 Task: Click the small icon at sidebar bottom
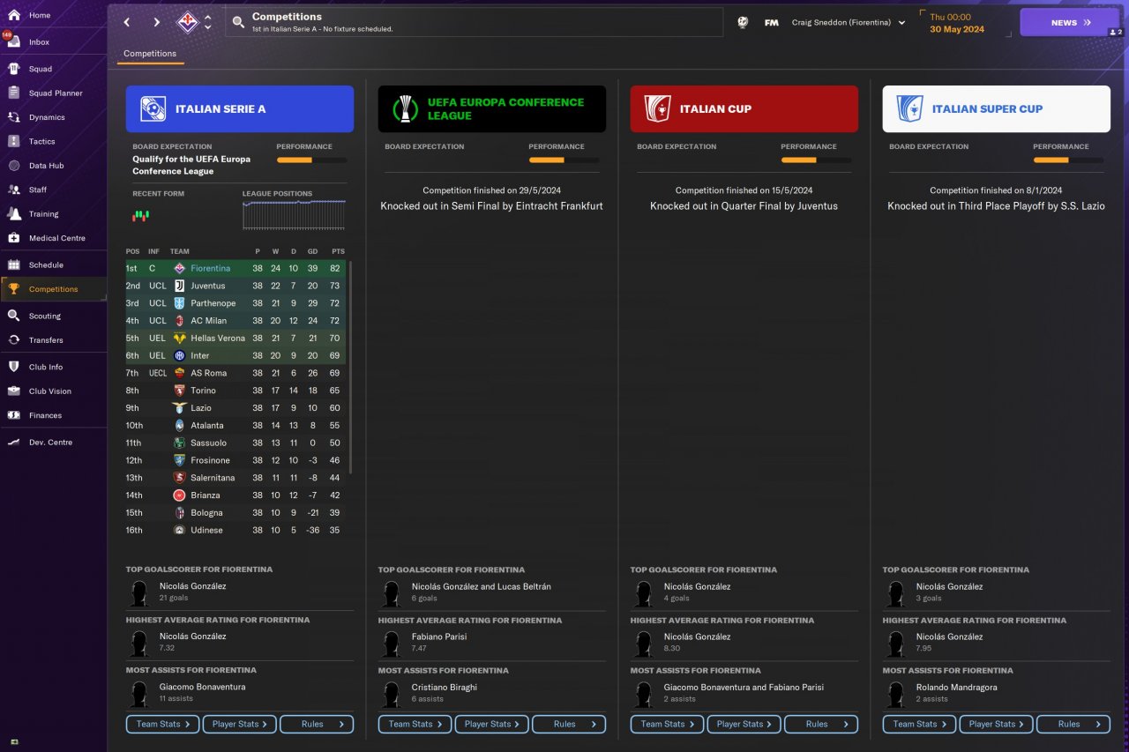point(14,741)
